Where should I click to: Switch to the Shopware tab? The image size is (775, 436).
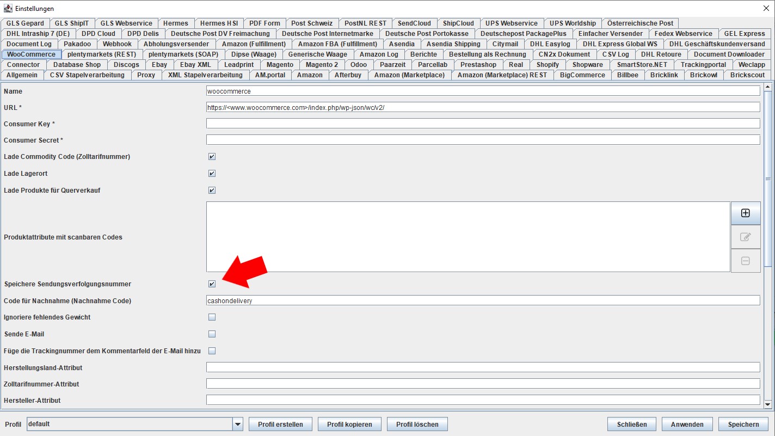click(588, 65)
